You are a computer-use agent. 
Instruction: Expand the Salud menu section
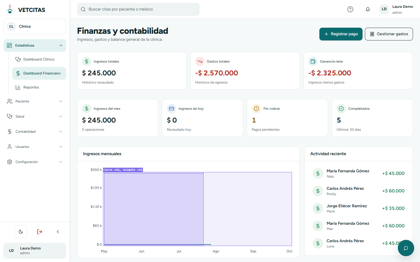click(35, 116)
